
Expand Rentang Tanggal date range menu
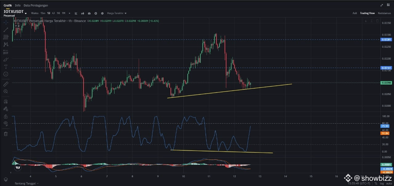coord(27,184)
